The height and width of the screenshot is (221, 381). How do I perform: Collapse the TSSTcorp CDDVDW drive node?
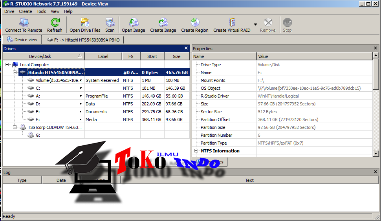coord(15,127)
